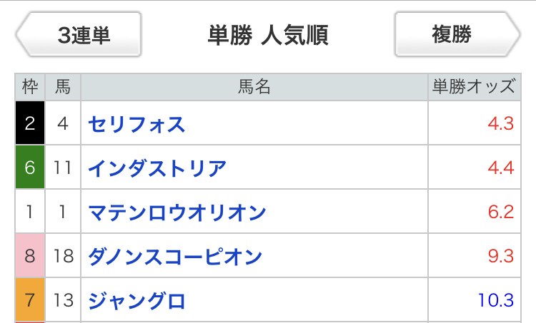
Task: Go to next 複勝 odds view
Action: click(x=456, y=34)
